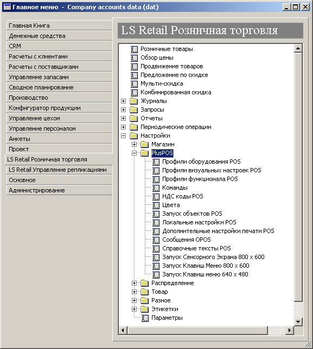
Task: Expand the Периодические операции node
Action: (123, 127)
